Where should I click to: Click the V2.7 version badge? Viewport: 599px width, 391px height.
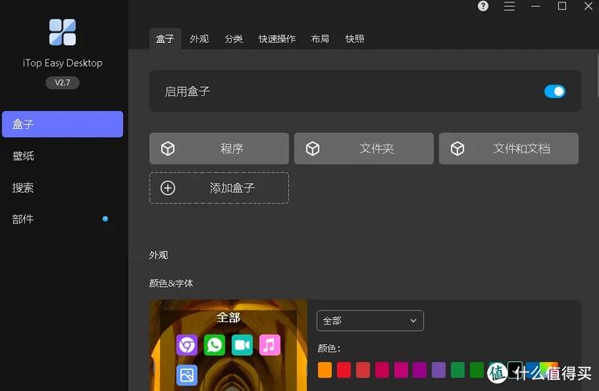(63, 82)
